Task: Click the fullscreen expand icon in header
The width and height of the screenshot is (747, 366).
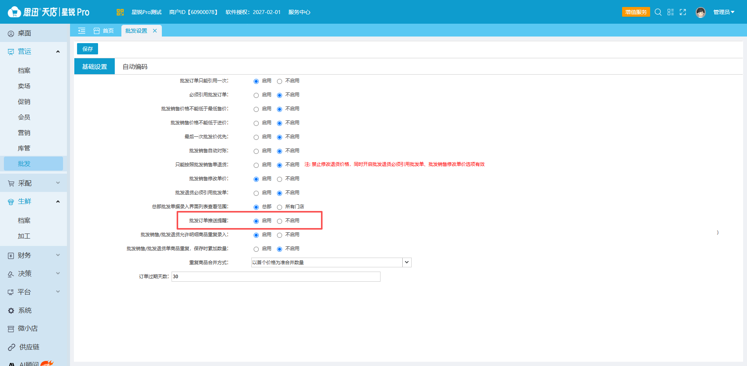Action: pyautogui.click(x=683, y=12)
